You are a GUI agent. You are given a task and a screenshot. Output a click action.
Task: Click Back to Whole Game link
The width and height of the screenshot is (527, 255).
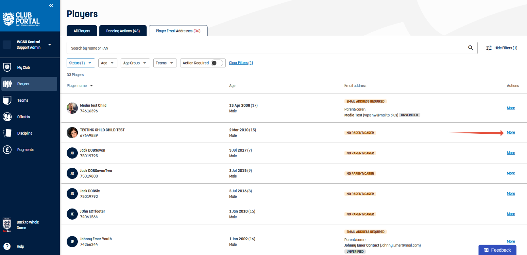(28, 225)
